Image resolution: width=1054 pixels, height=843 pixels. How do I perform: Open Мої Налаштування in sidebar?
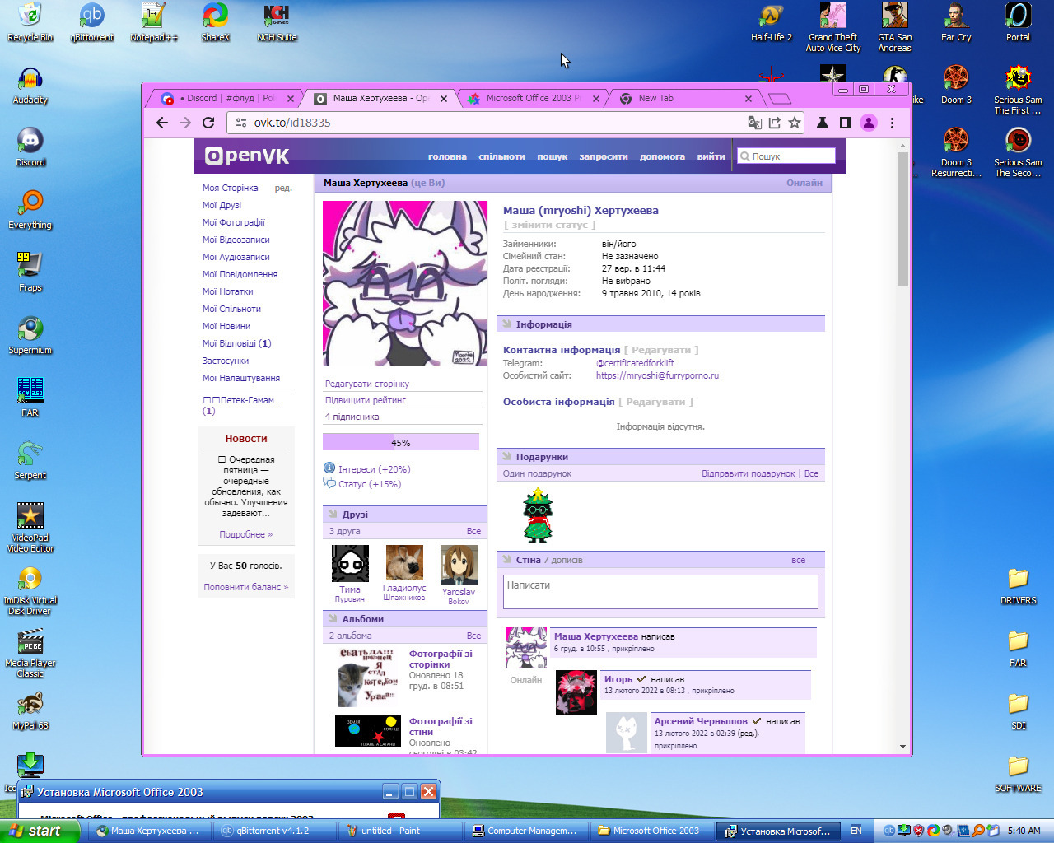point(241,378)
